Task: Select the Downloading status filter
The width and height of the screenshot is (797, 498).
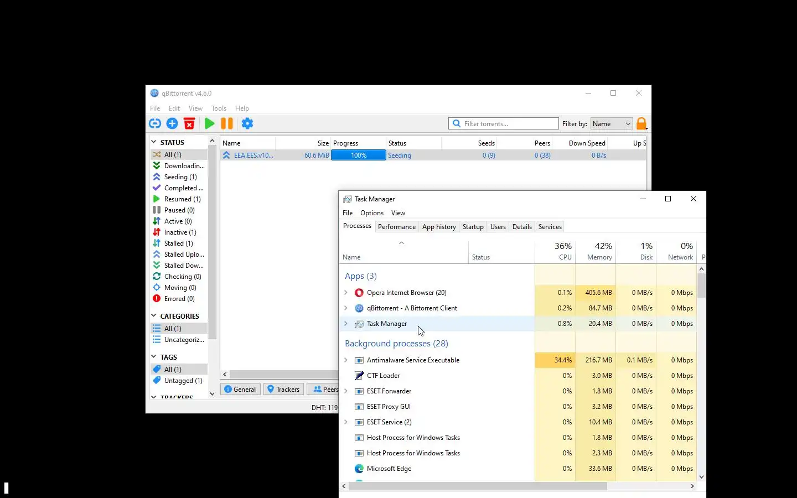Action: 180,166
